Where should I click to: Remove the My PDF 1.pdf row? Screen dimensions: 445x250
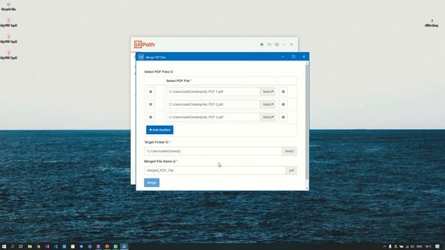tap(283, 92)
